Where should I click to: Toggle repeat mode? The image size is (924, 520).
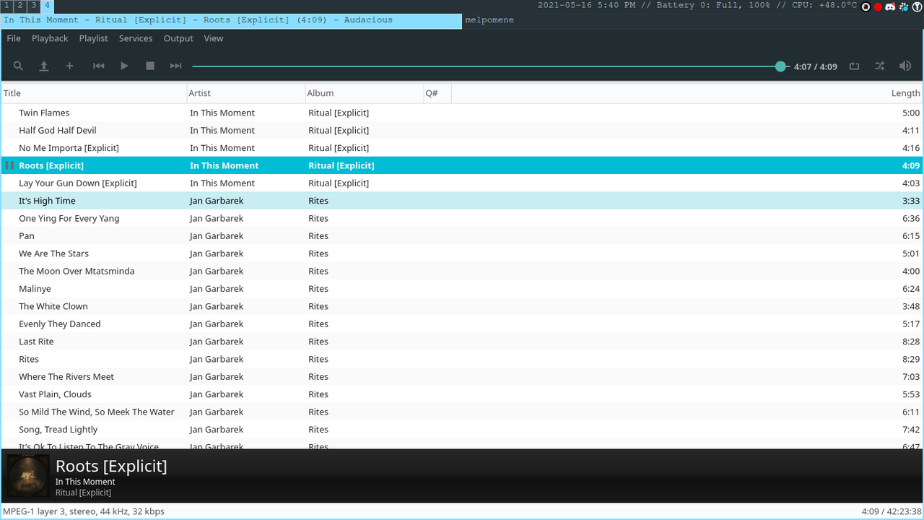[854, 66]
